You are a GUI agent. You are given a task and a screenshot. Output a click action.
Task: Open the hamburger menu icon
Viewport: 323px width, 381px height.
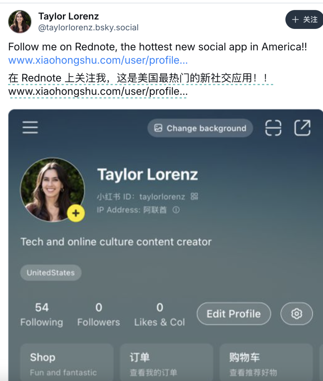point(30,128)
